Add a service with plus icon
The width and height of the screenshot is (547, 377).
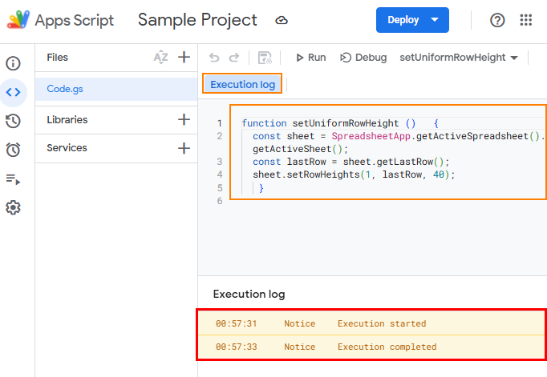[x=184, y=148]
